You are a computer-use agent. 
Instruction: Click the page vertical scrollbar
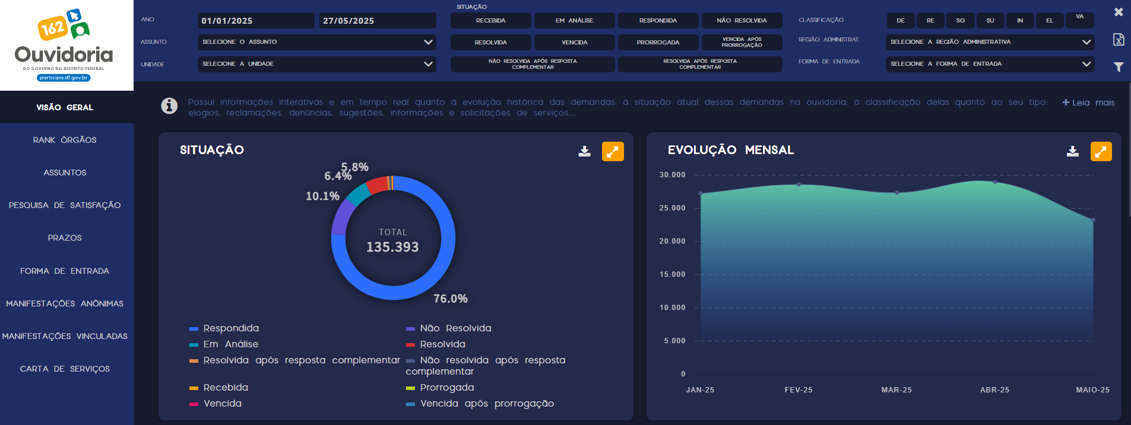tap(1129, 149)
